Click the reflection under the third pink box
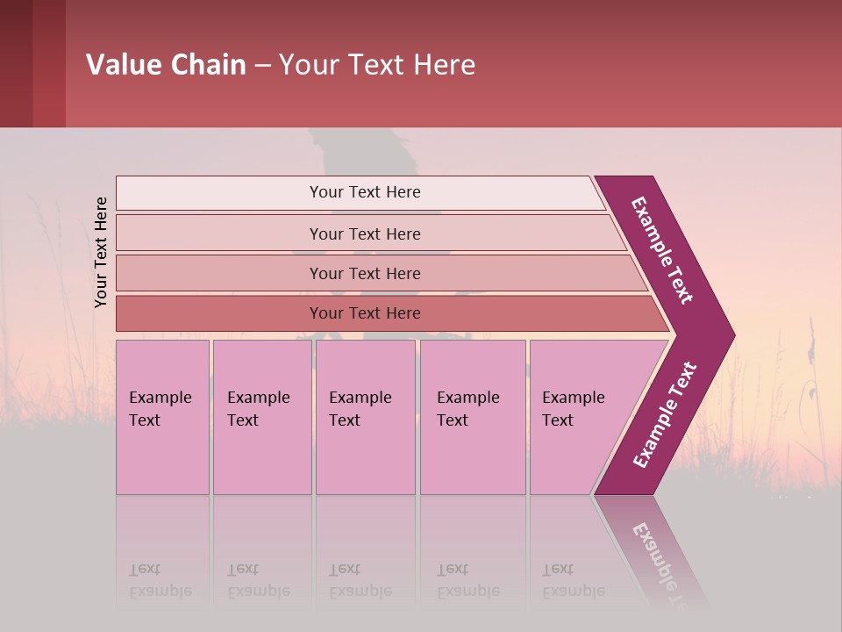Viewport: 842px width, 632px height. click(365, 553)
